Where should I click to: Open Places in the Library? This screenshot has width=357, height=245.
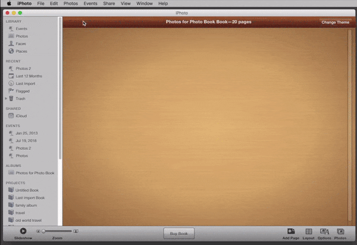(21, 51)
